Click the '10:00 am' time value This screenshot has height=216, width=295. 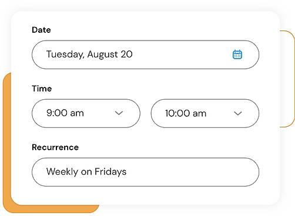click(186, 113)
